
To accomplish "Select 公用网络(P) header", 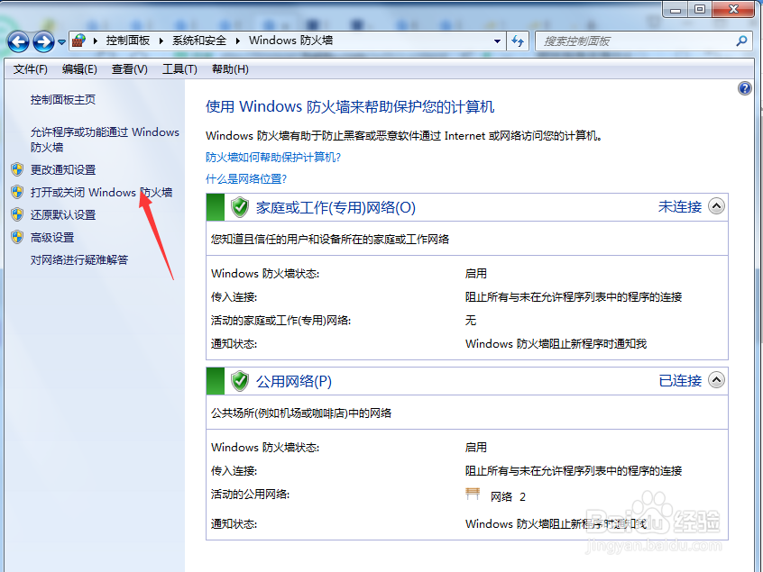I will [294, 381].
